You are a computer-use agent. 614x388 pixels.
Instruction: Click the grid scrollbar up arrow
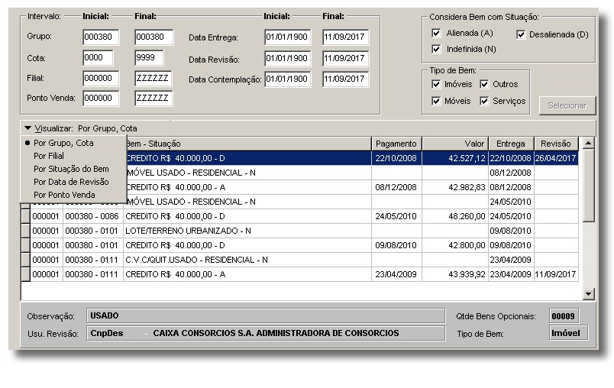(588, 143)
